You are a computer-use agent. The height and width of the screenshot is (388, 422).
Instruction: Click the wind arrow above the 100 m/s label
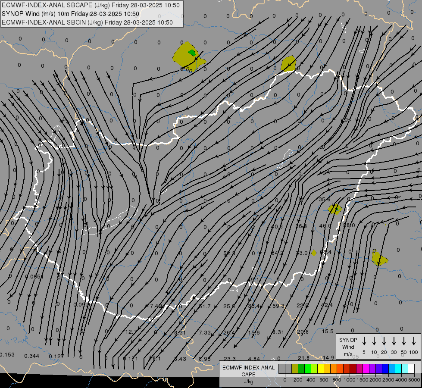point(414,341)
